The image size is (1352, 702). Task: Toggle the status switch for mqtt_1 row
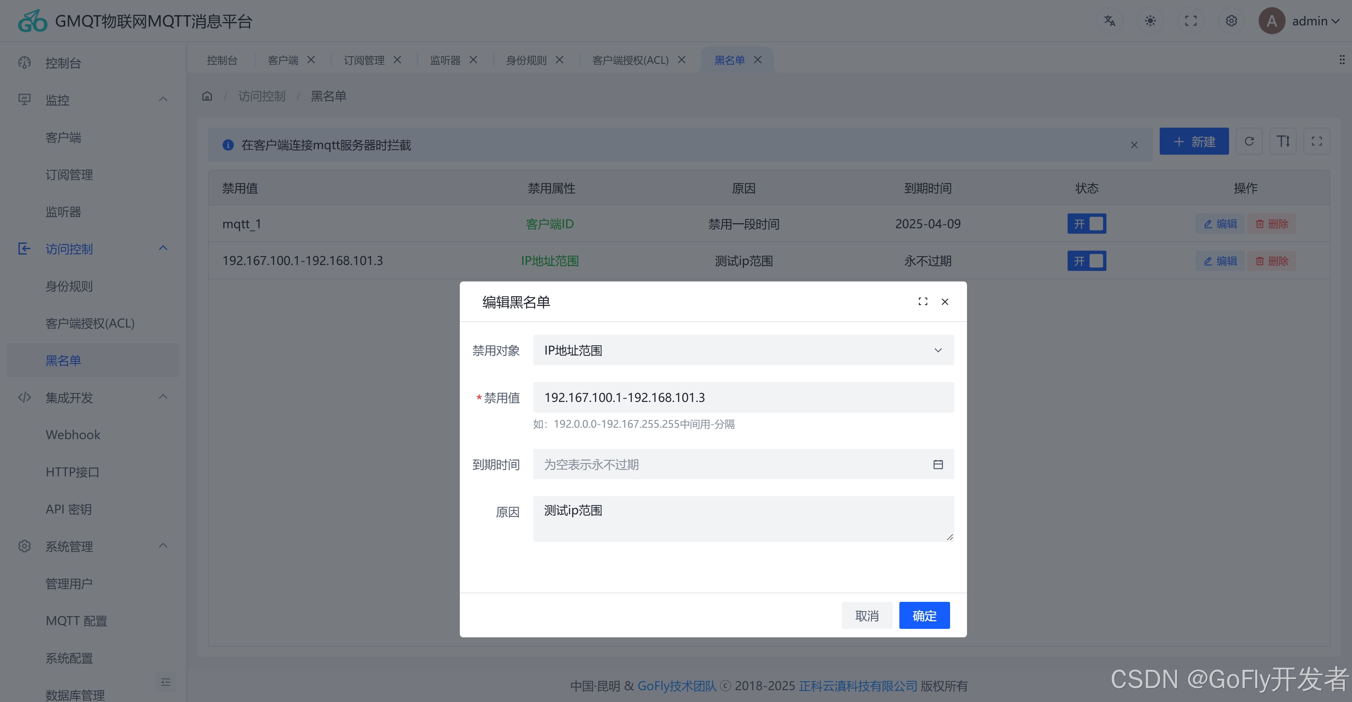pos(1087,224)
